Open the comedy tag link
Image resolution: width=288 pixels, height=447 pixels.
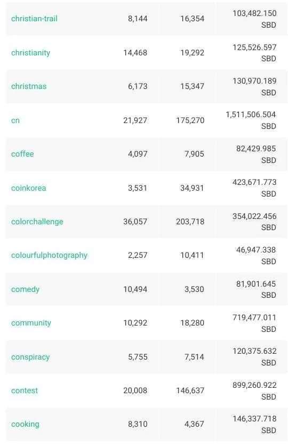(25, 289)
